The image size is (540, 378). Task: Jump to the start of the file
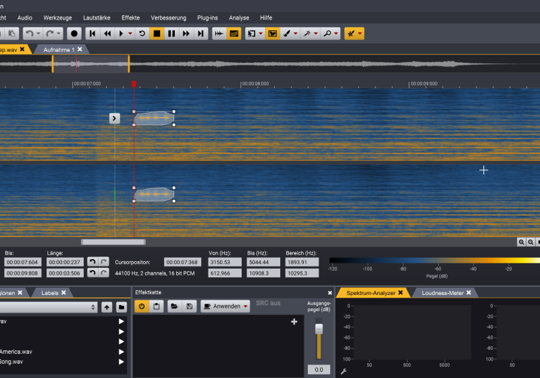92,33
